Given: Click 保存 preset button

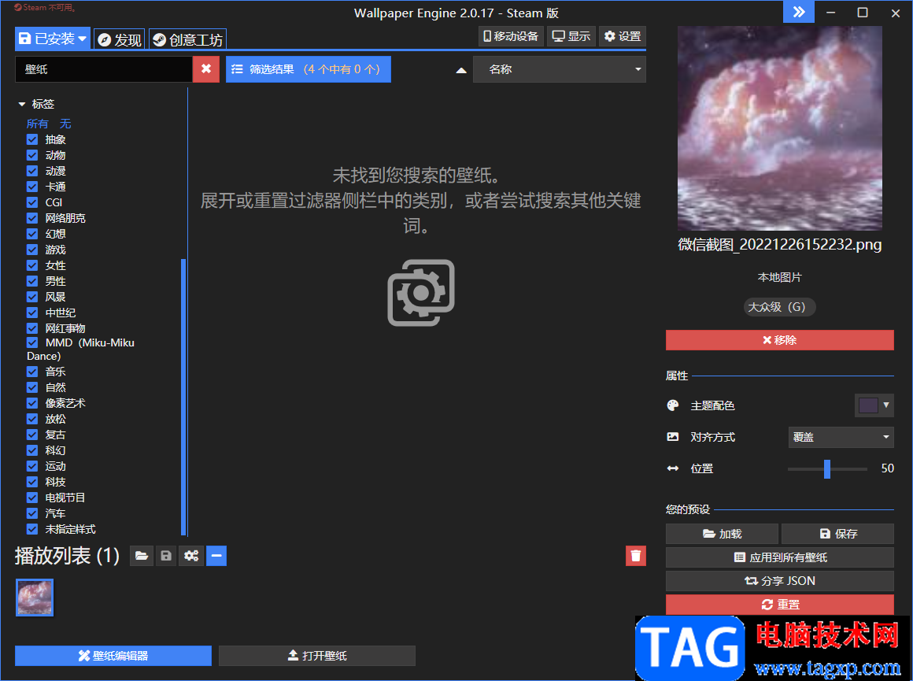Looking at the screenshot, I should [x=838, y=534].
